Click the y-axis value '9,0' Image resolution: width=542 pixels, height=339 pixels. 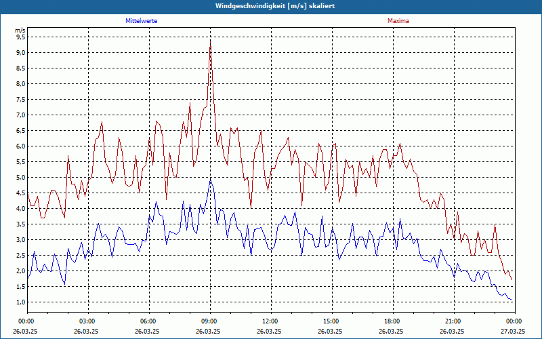coord(20,53)
